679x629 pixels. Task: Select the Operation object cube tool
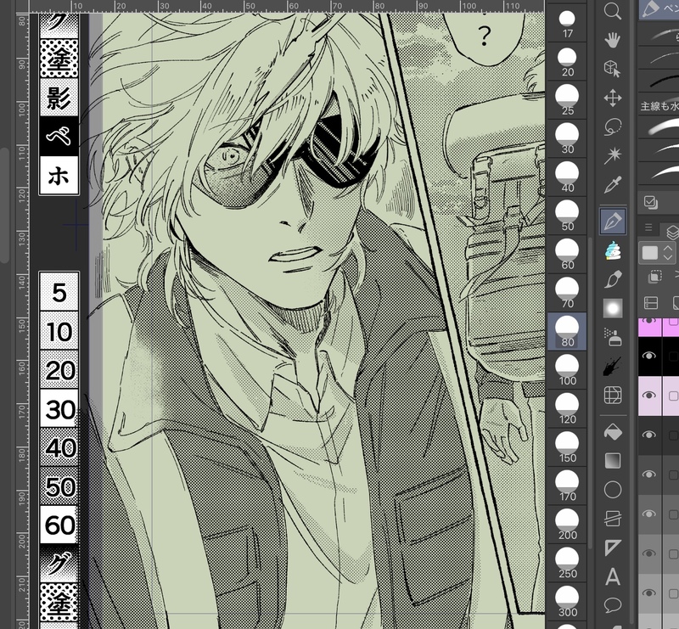613,69
